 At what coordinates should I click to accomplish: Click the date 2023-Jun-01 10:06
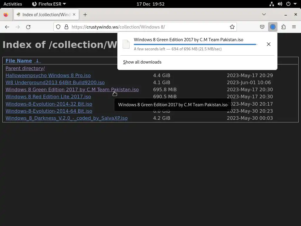[x=249, y=82]
